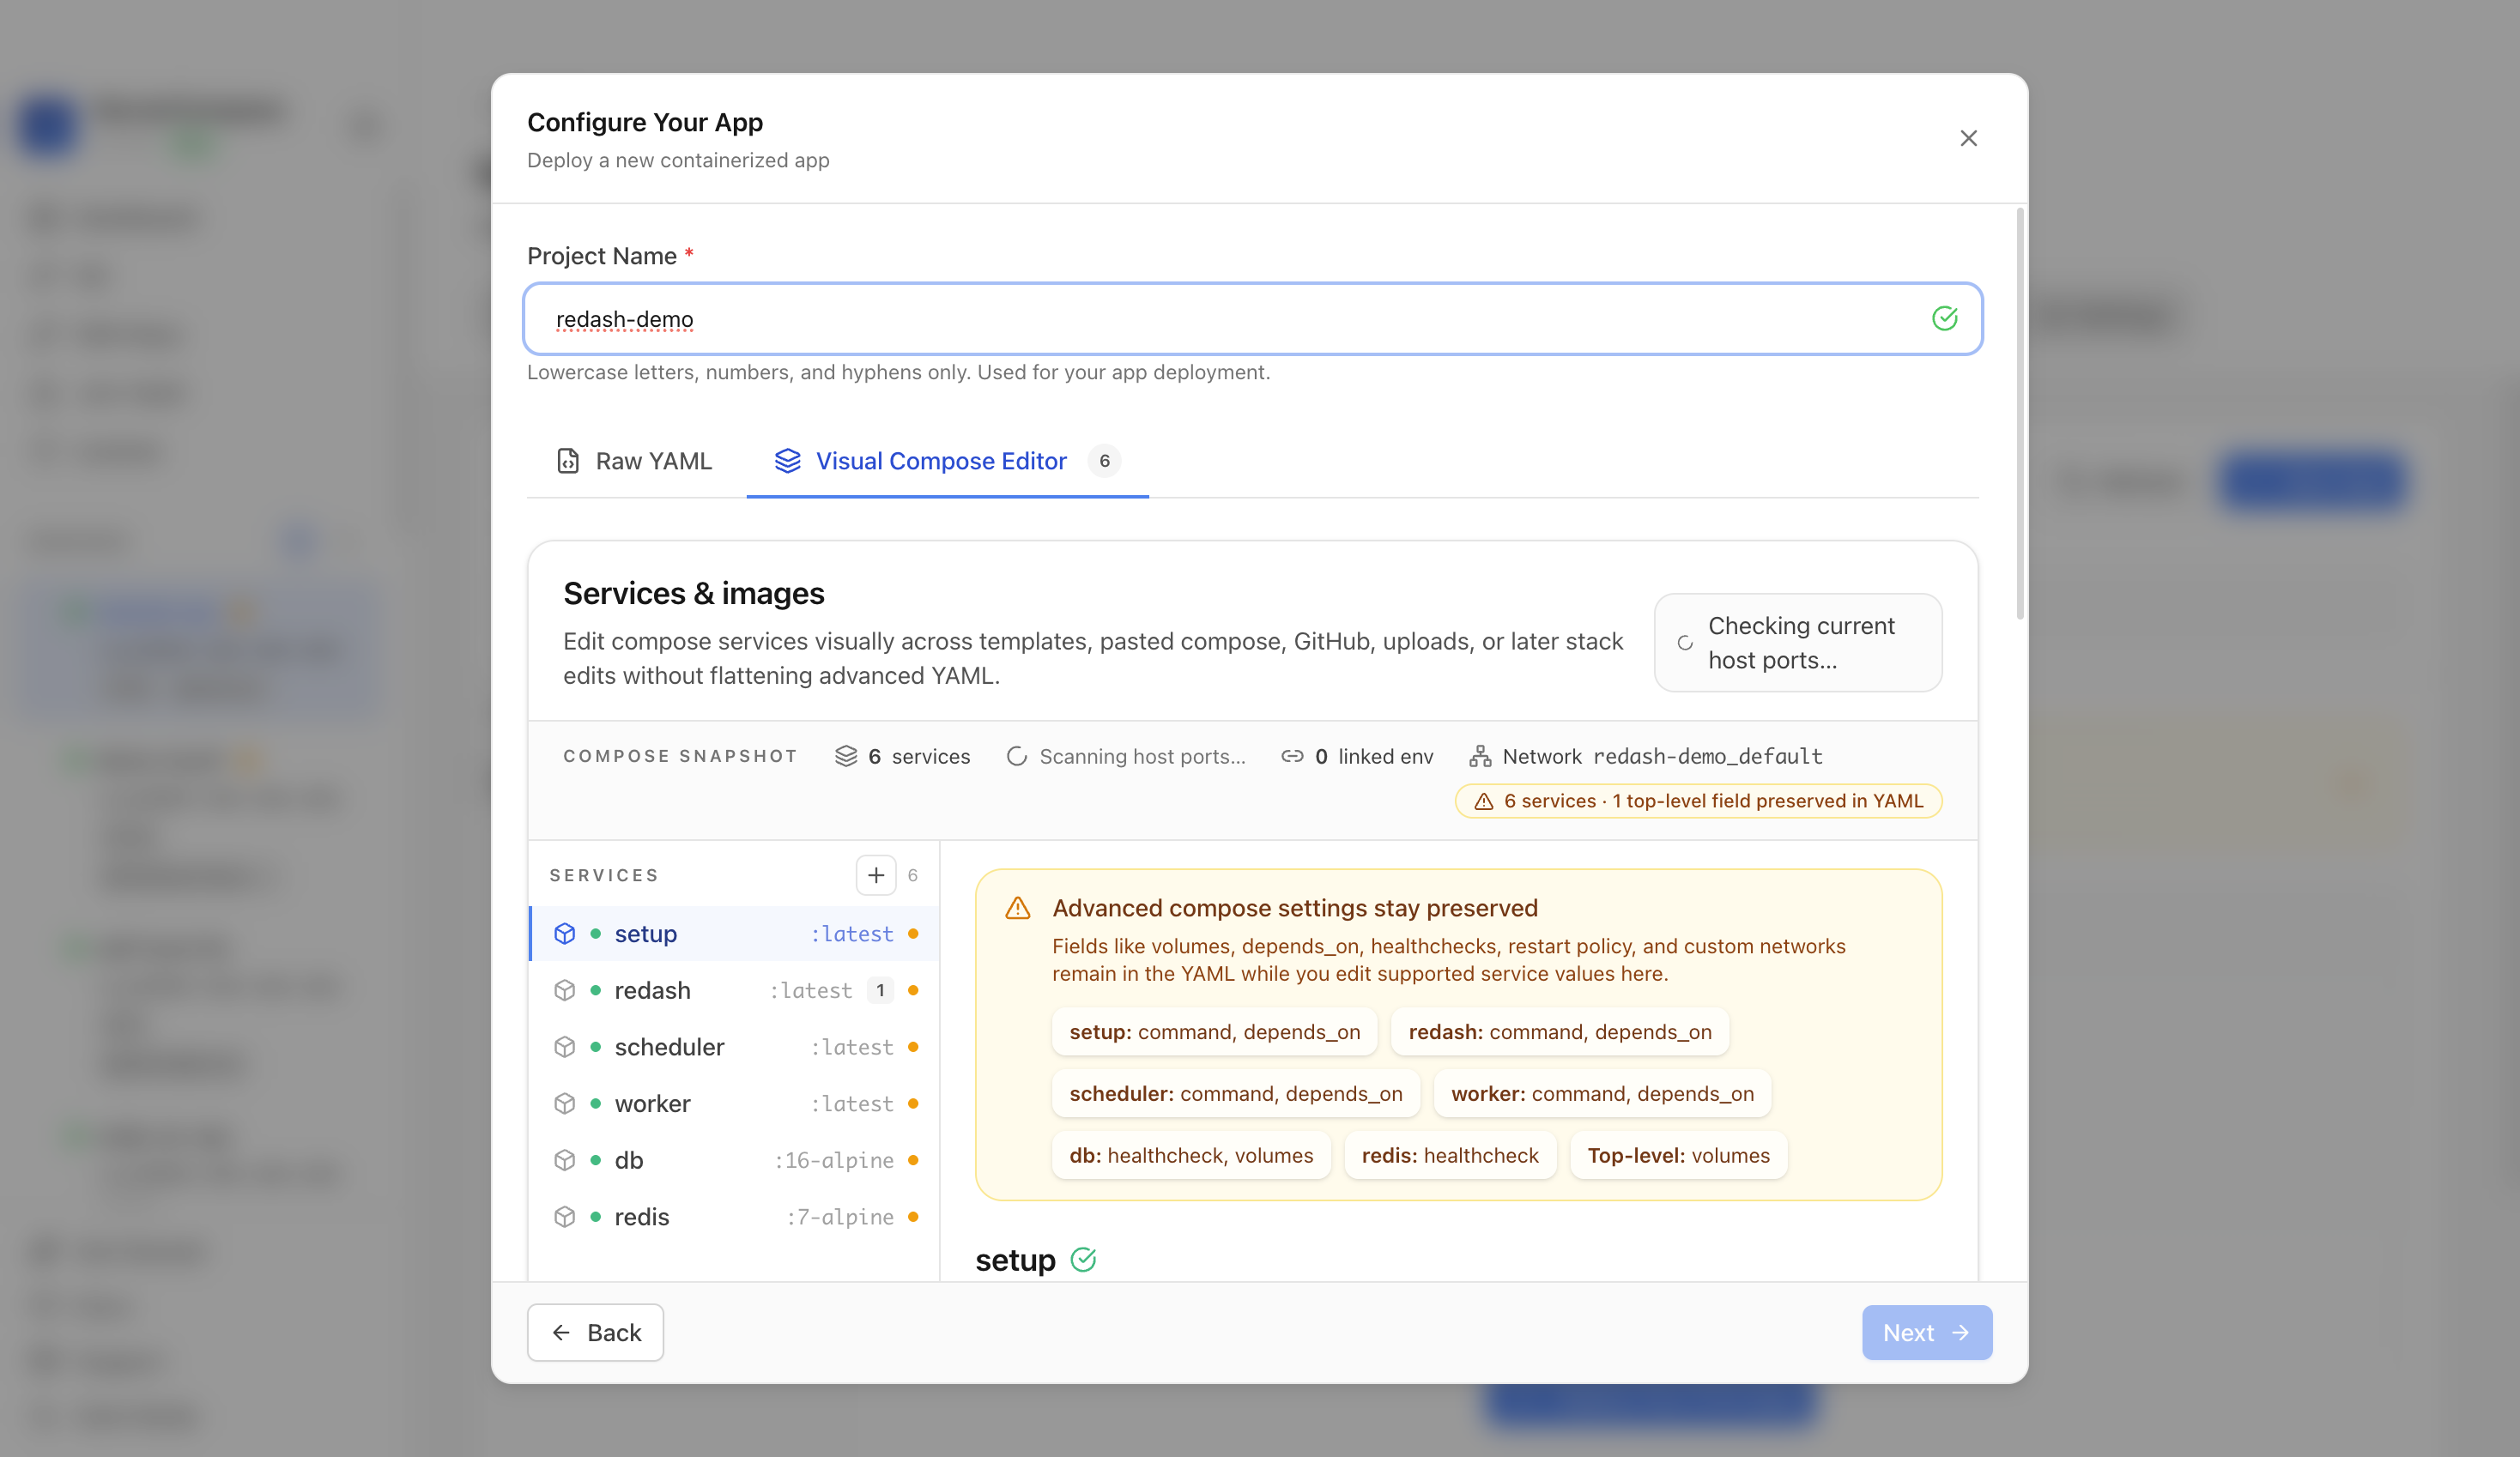The height and width of the screenshot is (1457, 2520).
Task: Click the spinner in Checking current host ports
Action: click(x=1685, y=643)
